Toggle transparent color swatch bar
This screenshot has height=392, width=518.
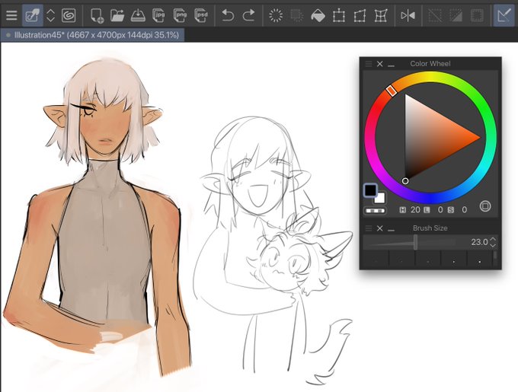(376, 211)
